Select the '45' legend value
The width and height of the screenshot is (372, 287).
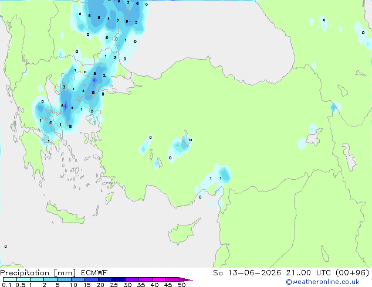[168, 285]
